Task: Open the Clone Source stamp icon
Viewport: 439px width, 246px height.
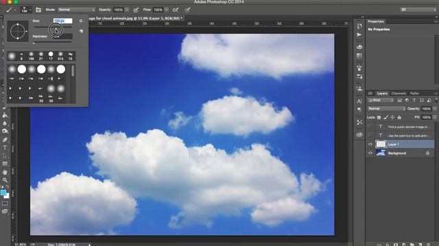Action: [x=359, y=89]
